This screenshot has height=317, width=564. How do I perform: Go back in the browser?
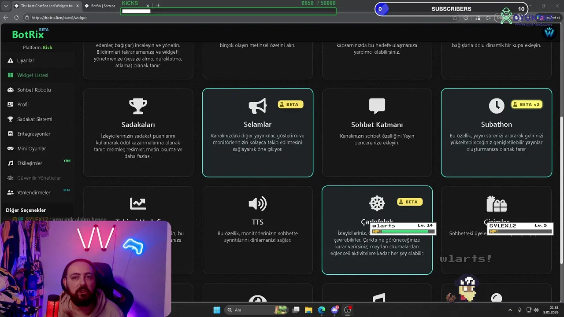coord(6,18)
